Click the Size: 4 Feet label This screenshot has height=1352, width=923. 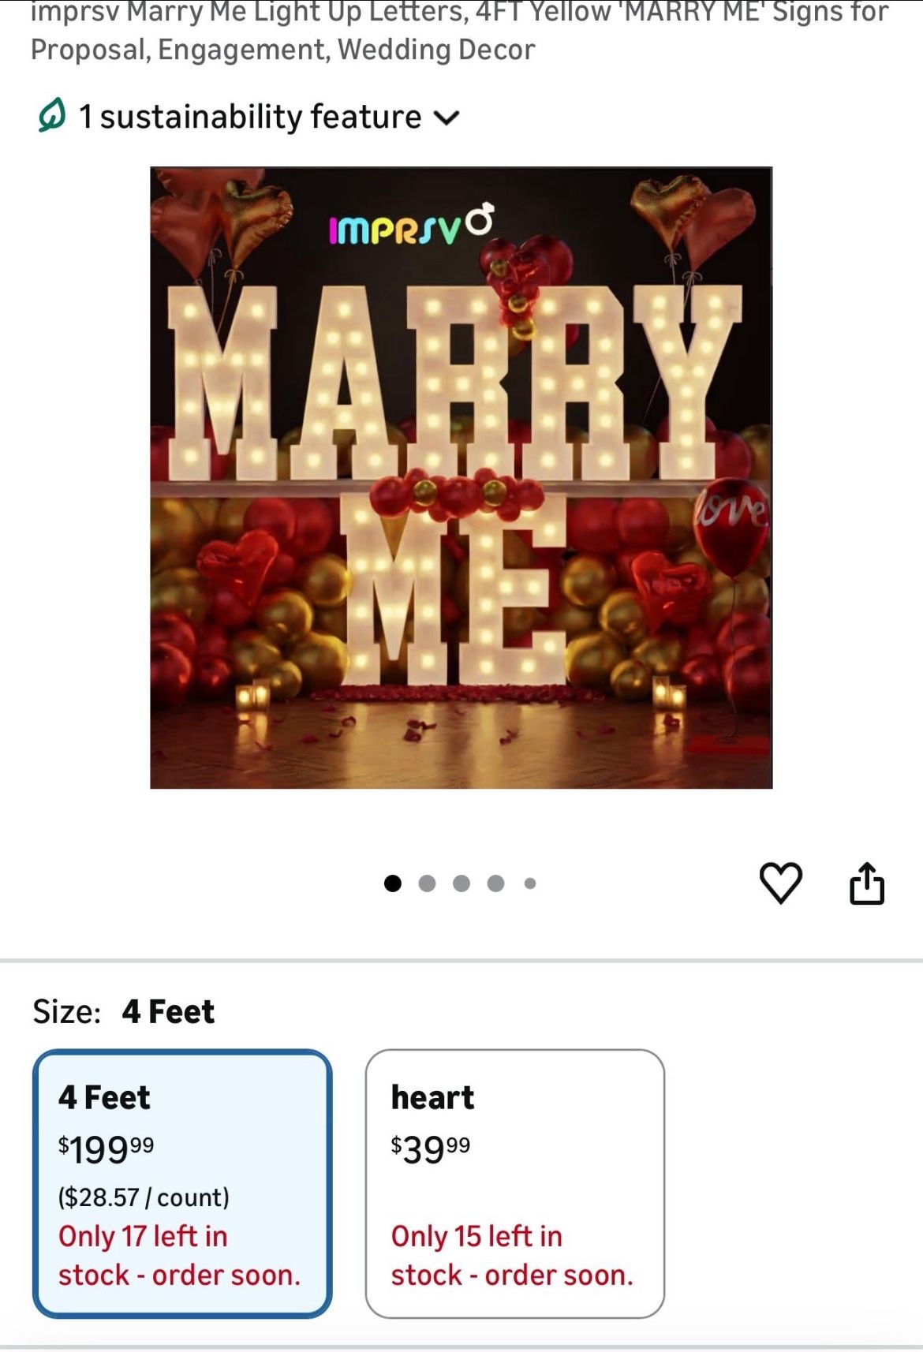124,1011
